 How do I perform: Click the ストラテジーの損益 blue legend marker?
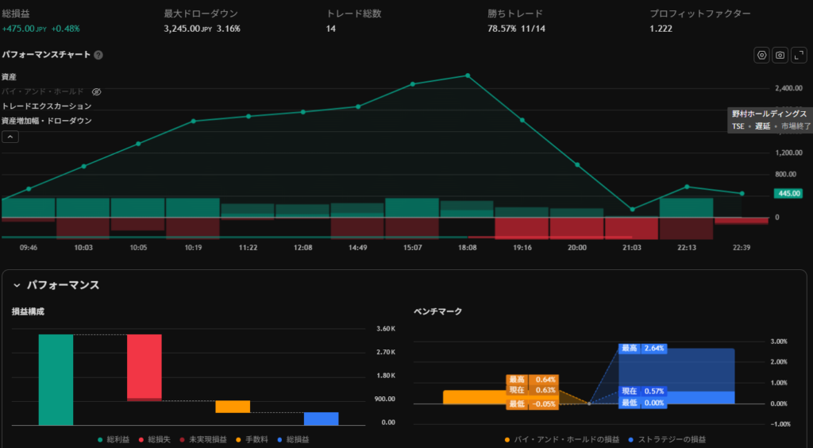630,439
